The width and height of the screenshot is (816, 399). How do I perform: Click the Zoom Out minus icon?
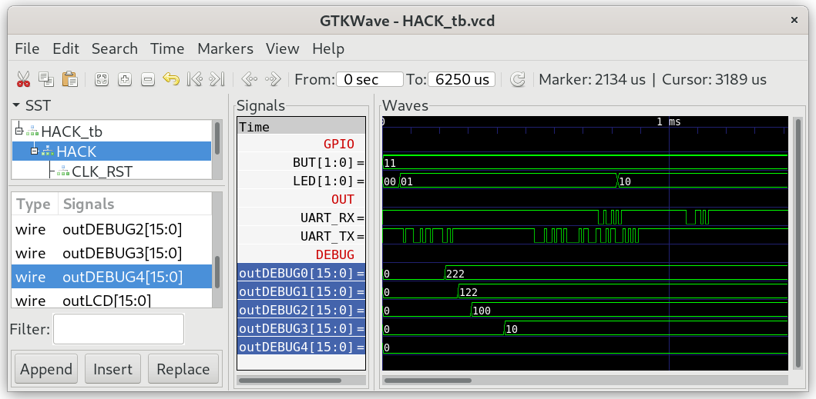click(x=148, y=79)
